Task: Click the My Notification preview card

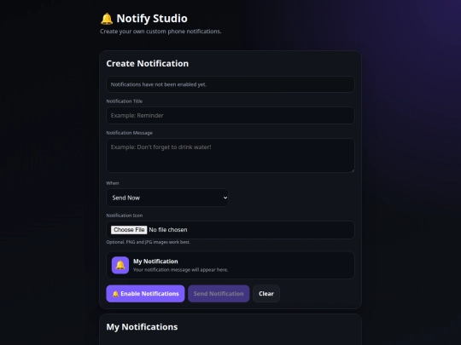Action: (x=230, y=265)
